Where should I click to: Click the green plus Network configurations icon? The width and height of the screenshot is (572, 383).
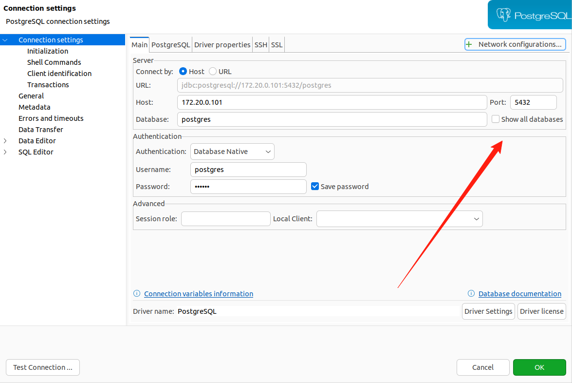469,44
